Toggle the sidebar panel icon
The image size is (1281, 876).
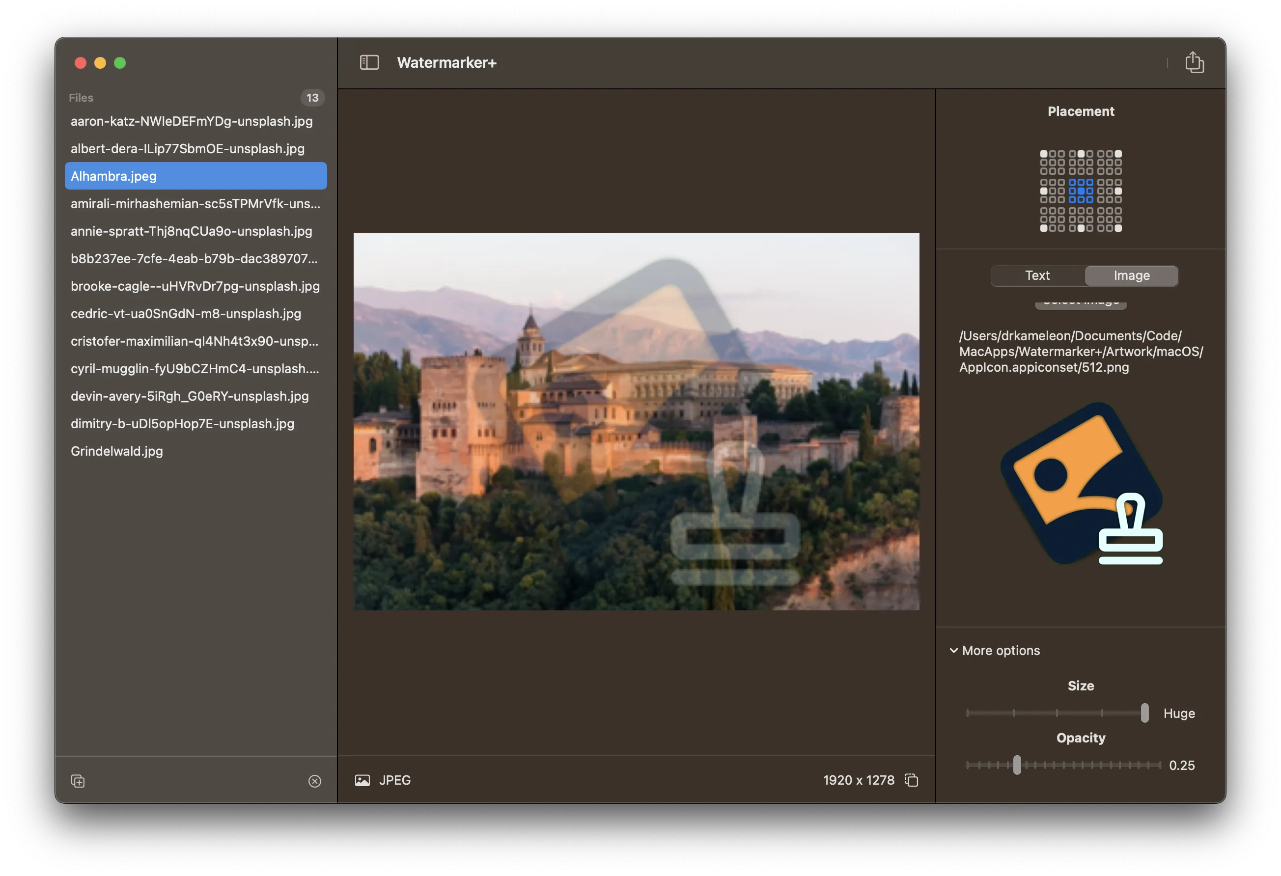pos(369,62)
